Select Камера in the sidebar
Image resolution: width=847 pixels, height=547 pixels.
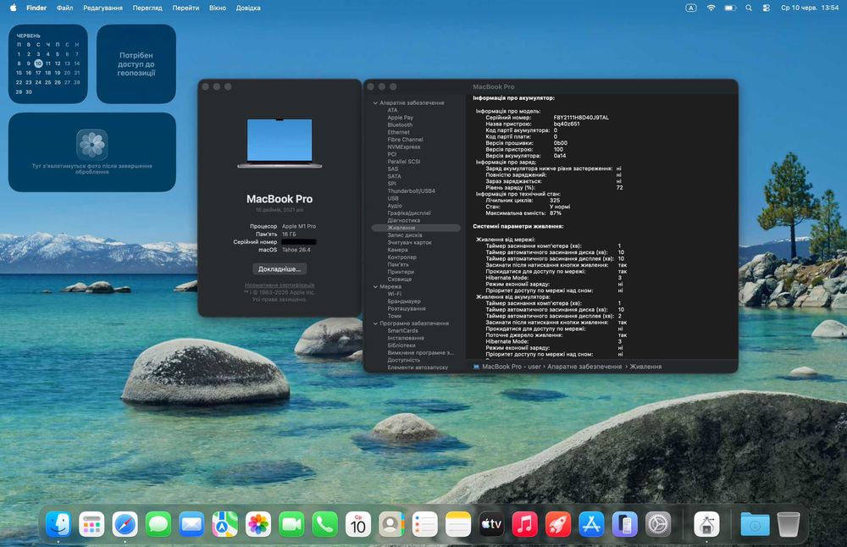click(397, 250)
